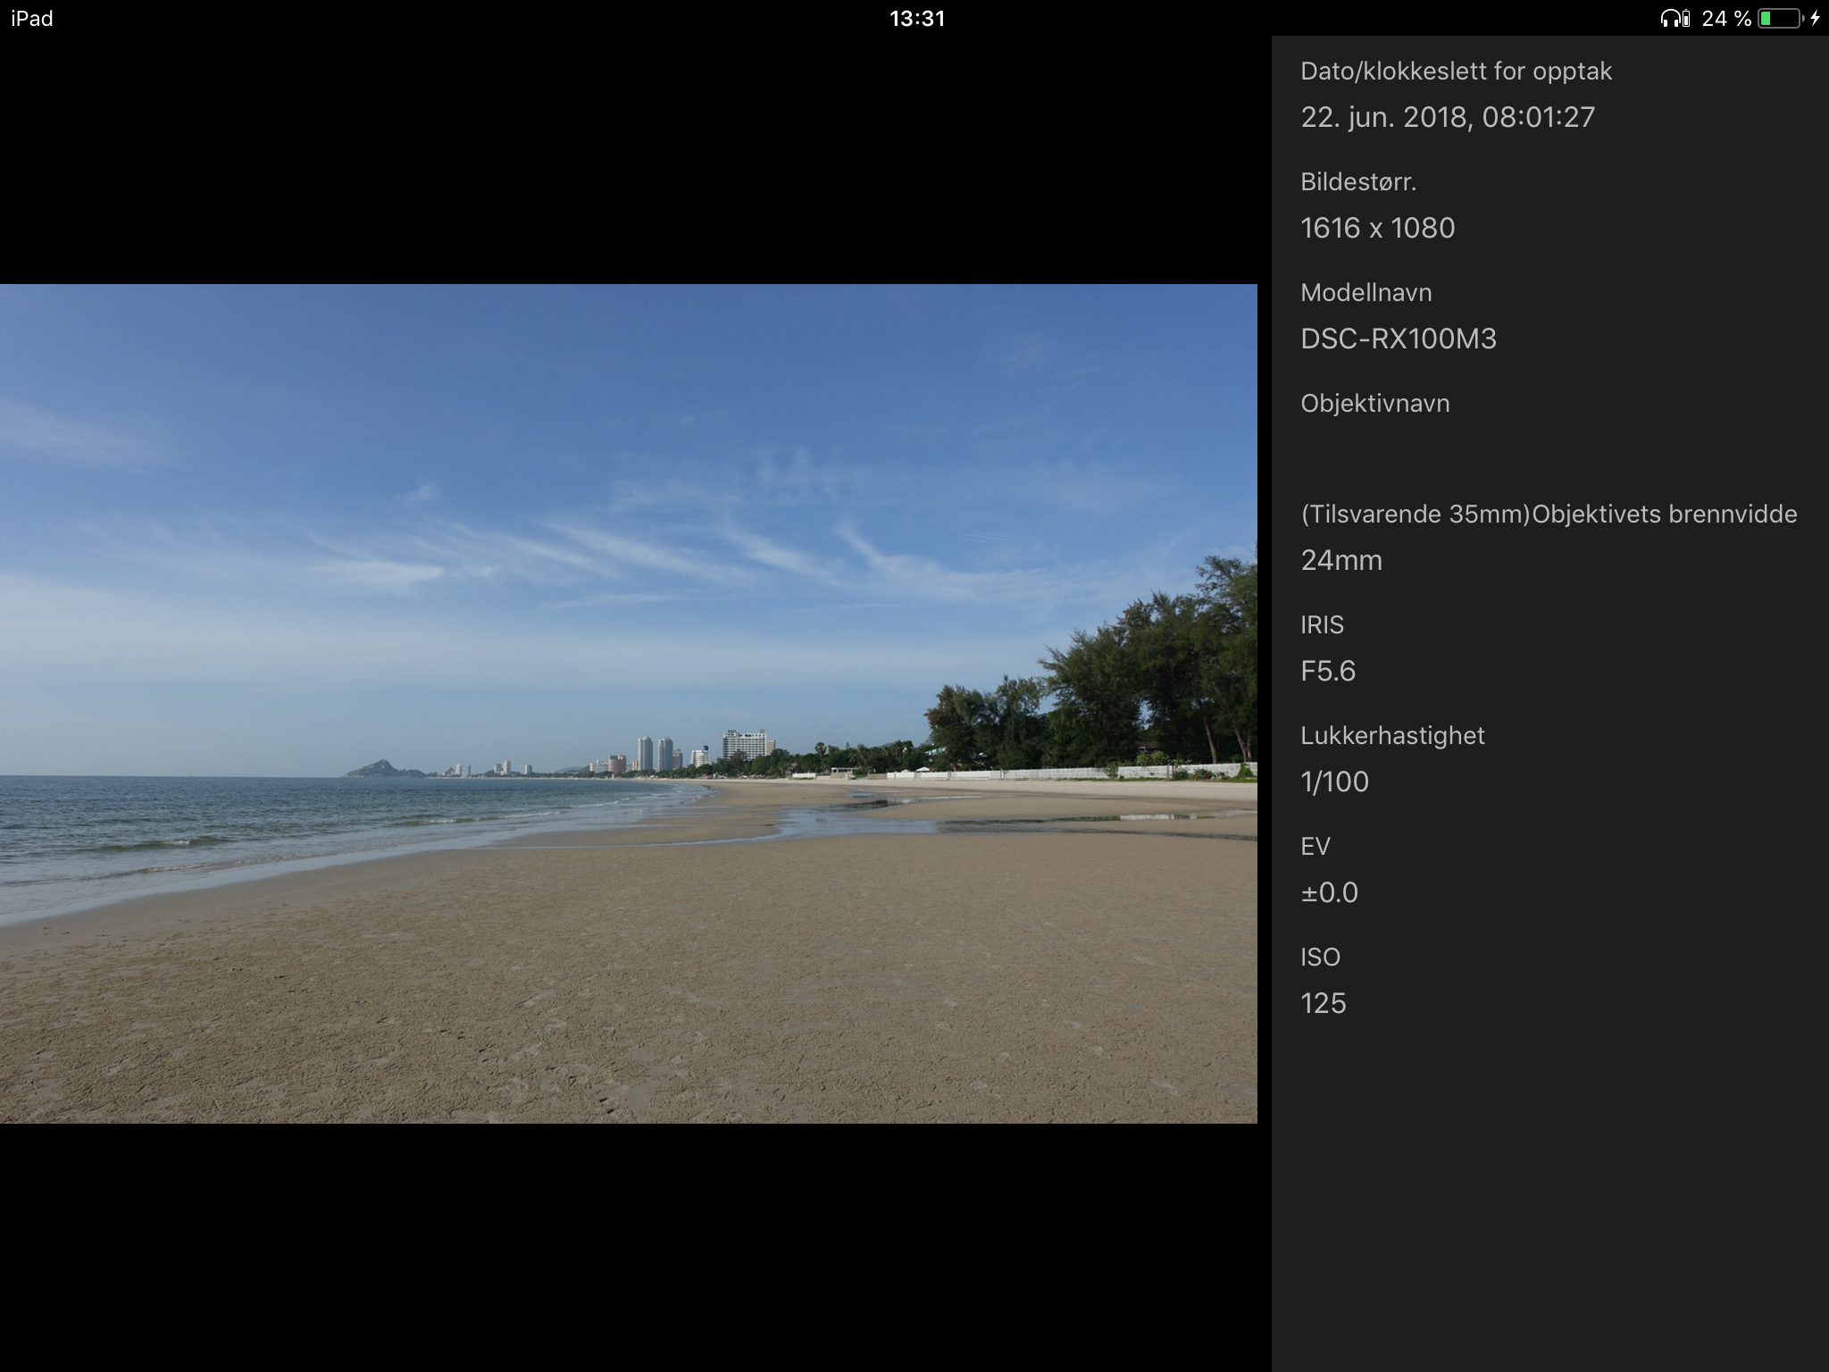
Task: Tap the image size value 1616 x 1080
Action: tap(1377, 228)
